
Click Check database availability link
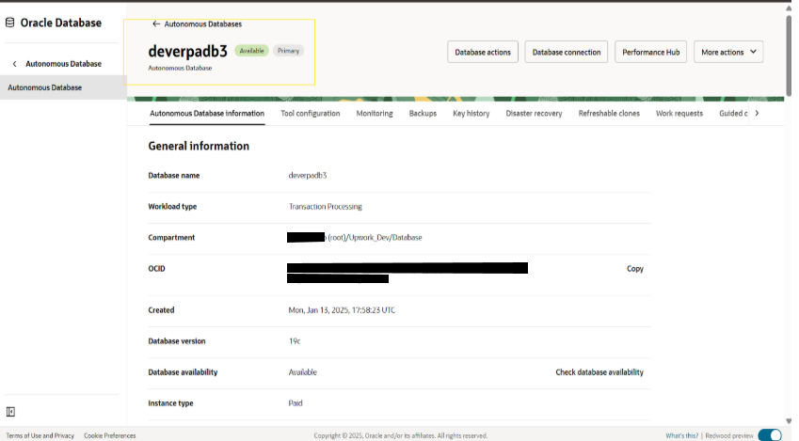[599, 372]
